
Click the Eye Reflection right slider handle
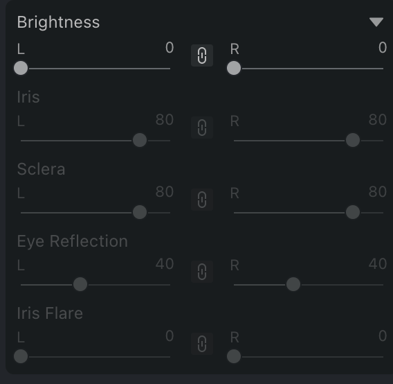click(293, 284)
